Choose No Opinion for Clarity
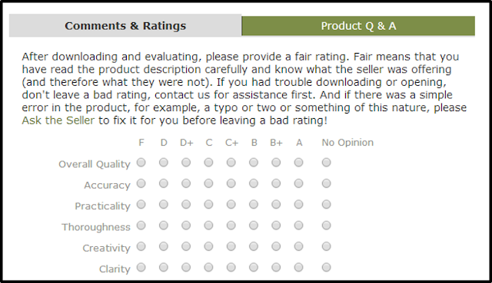The height and width of the screenshot is (283, 492). click(x=326, y=268)
